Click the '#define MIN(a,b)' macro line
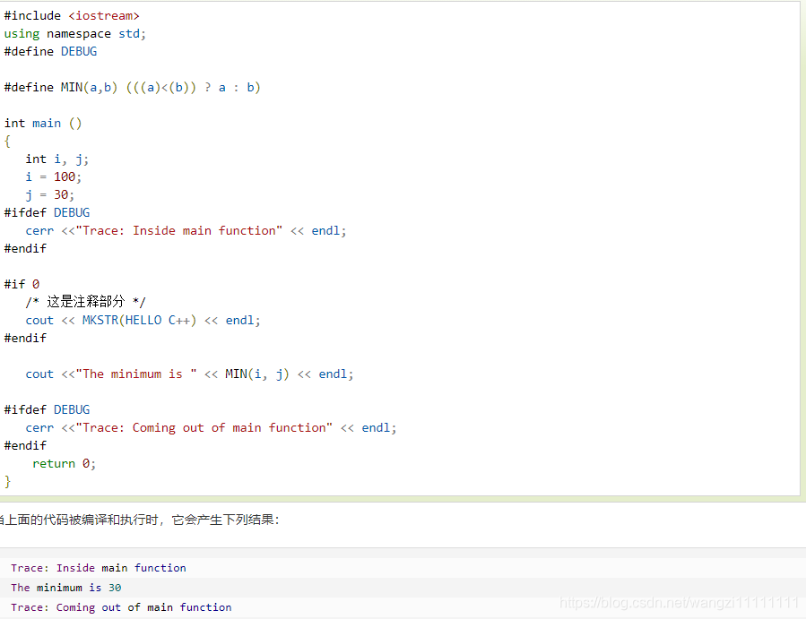This screenshot has width=806, height=619. pyautogui.click(x=132, y=87)
